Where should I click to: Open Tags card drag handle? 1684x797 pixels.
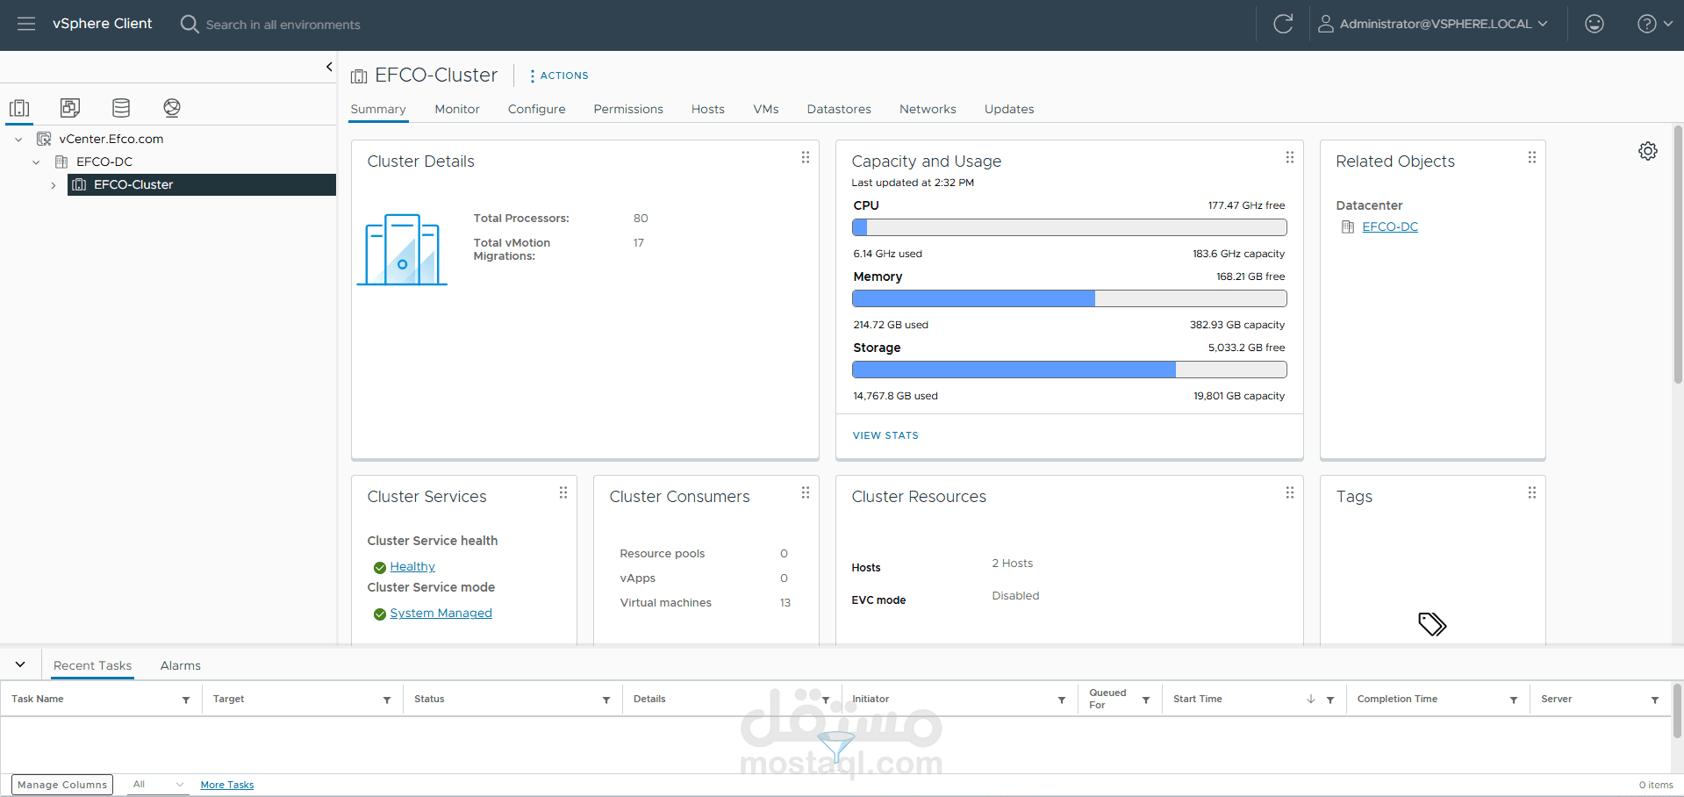[x=1531, y=492]
